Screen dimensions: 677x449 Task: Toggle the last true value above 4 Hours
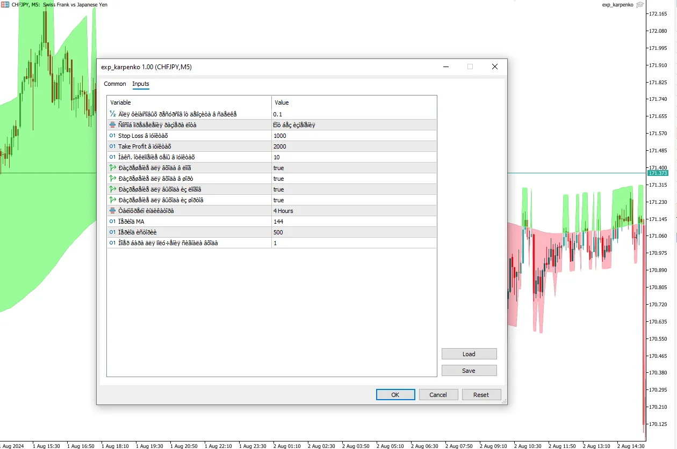click(x=278, y=200)
